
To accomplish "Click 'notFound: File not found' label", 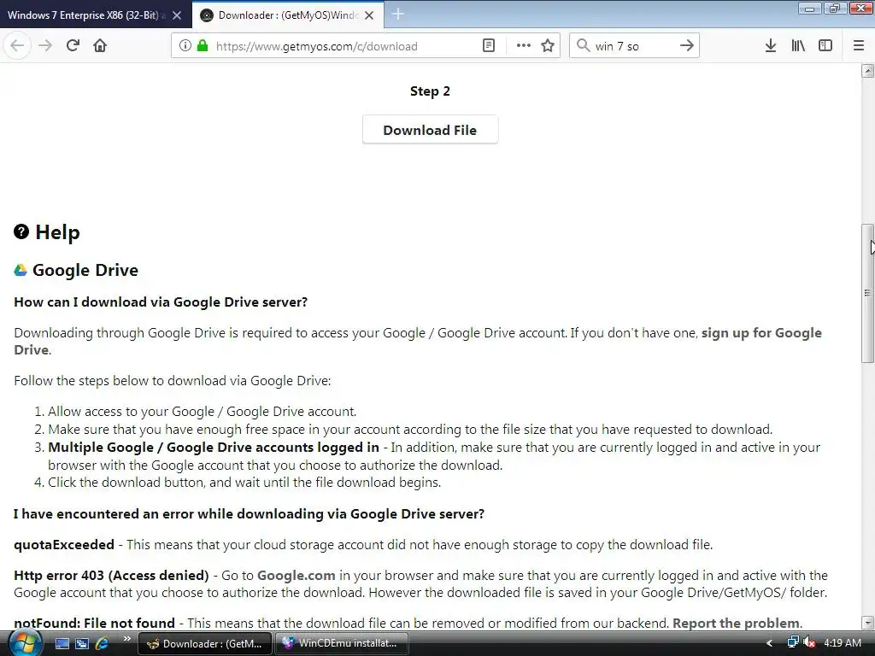I will coord(94,623).
